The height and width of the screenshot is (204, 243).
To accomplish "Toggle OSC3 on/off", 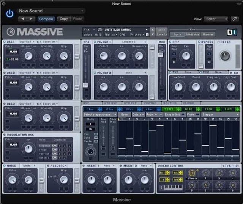I will [x=5, y=104].
